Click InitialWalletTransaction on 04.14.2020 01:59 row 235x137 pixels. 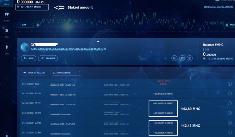[60, 114]
